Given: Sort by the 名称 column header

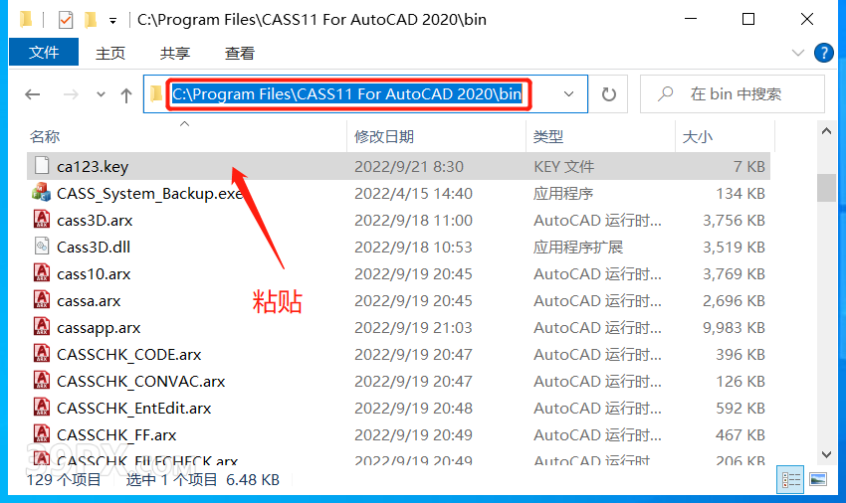Looking at the screenshot, I should [45, 137].
